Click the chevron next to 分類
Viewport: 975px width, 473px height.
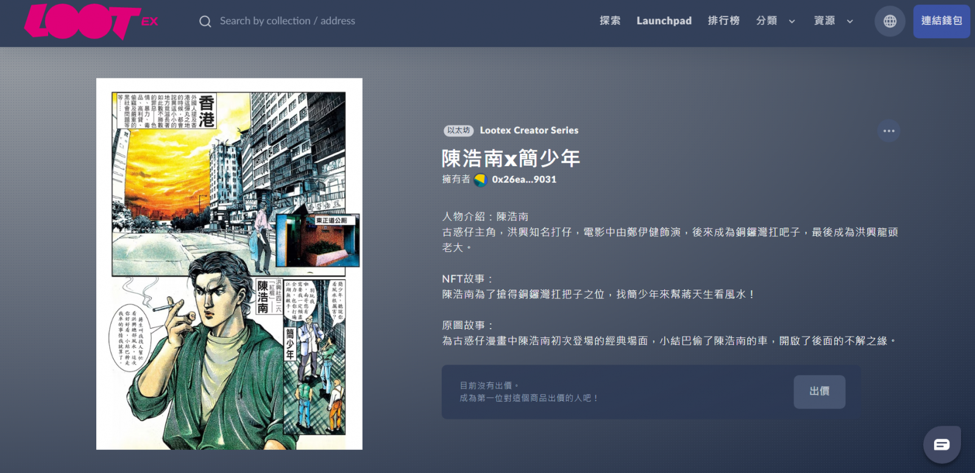coord(792,21)
